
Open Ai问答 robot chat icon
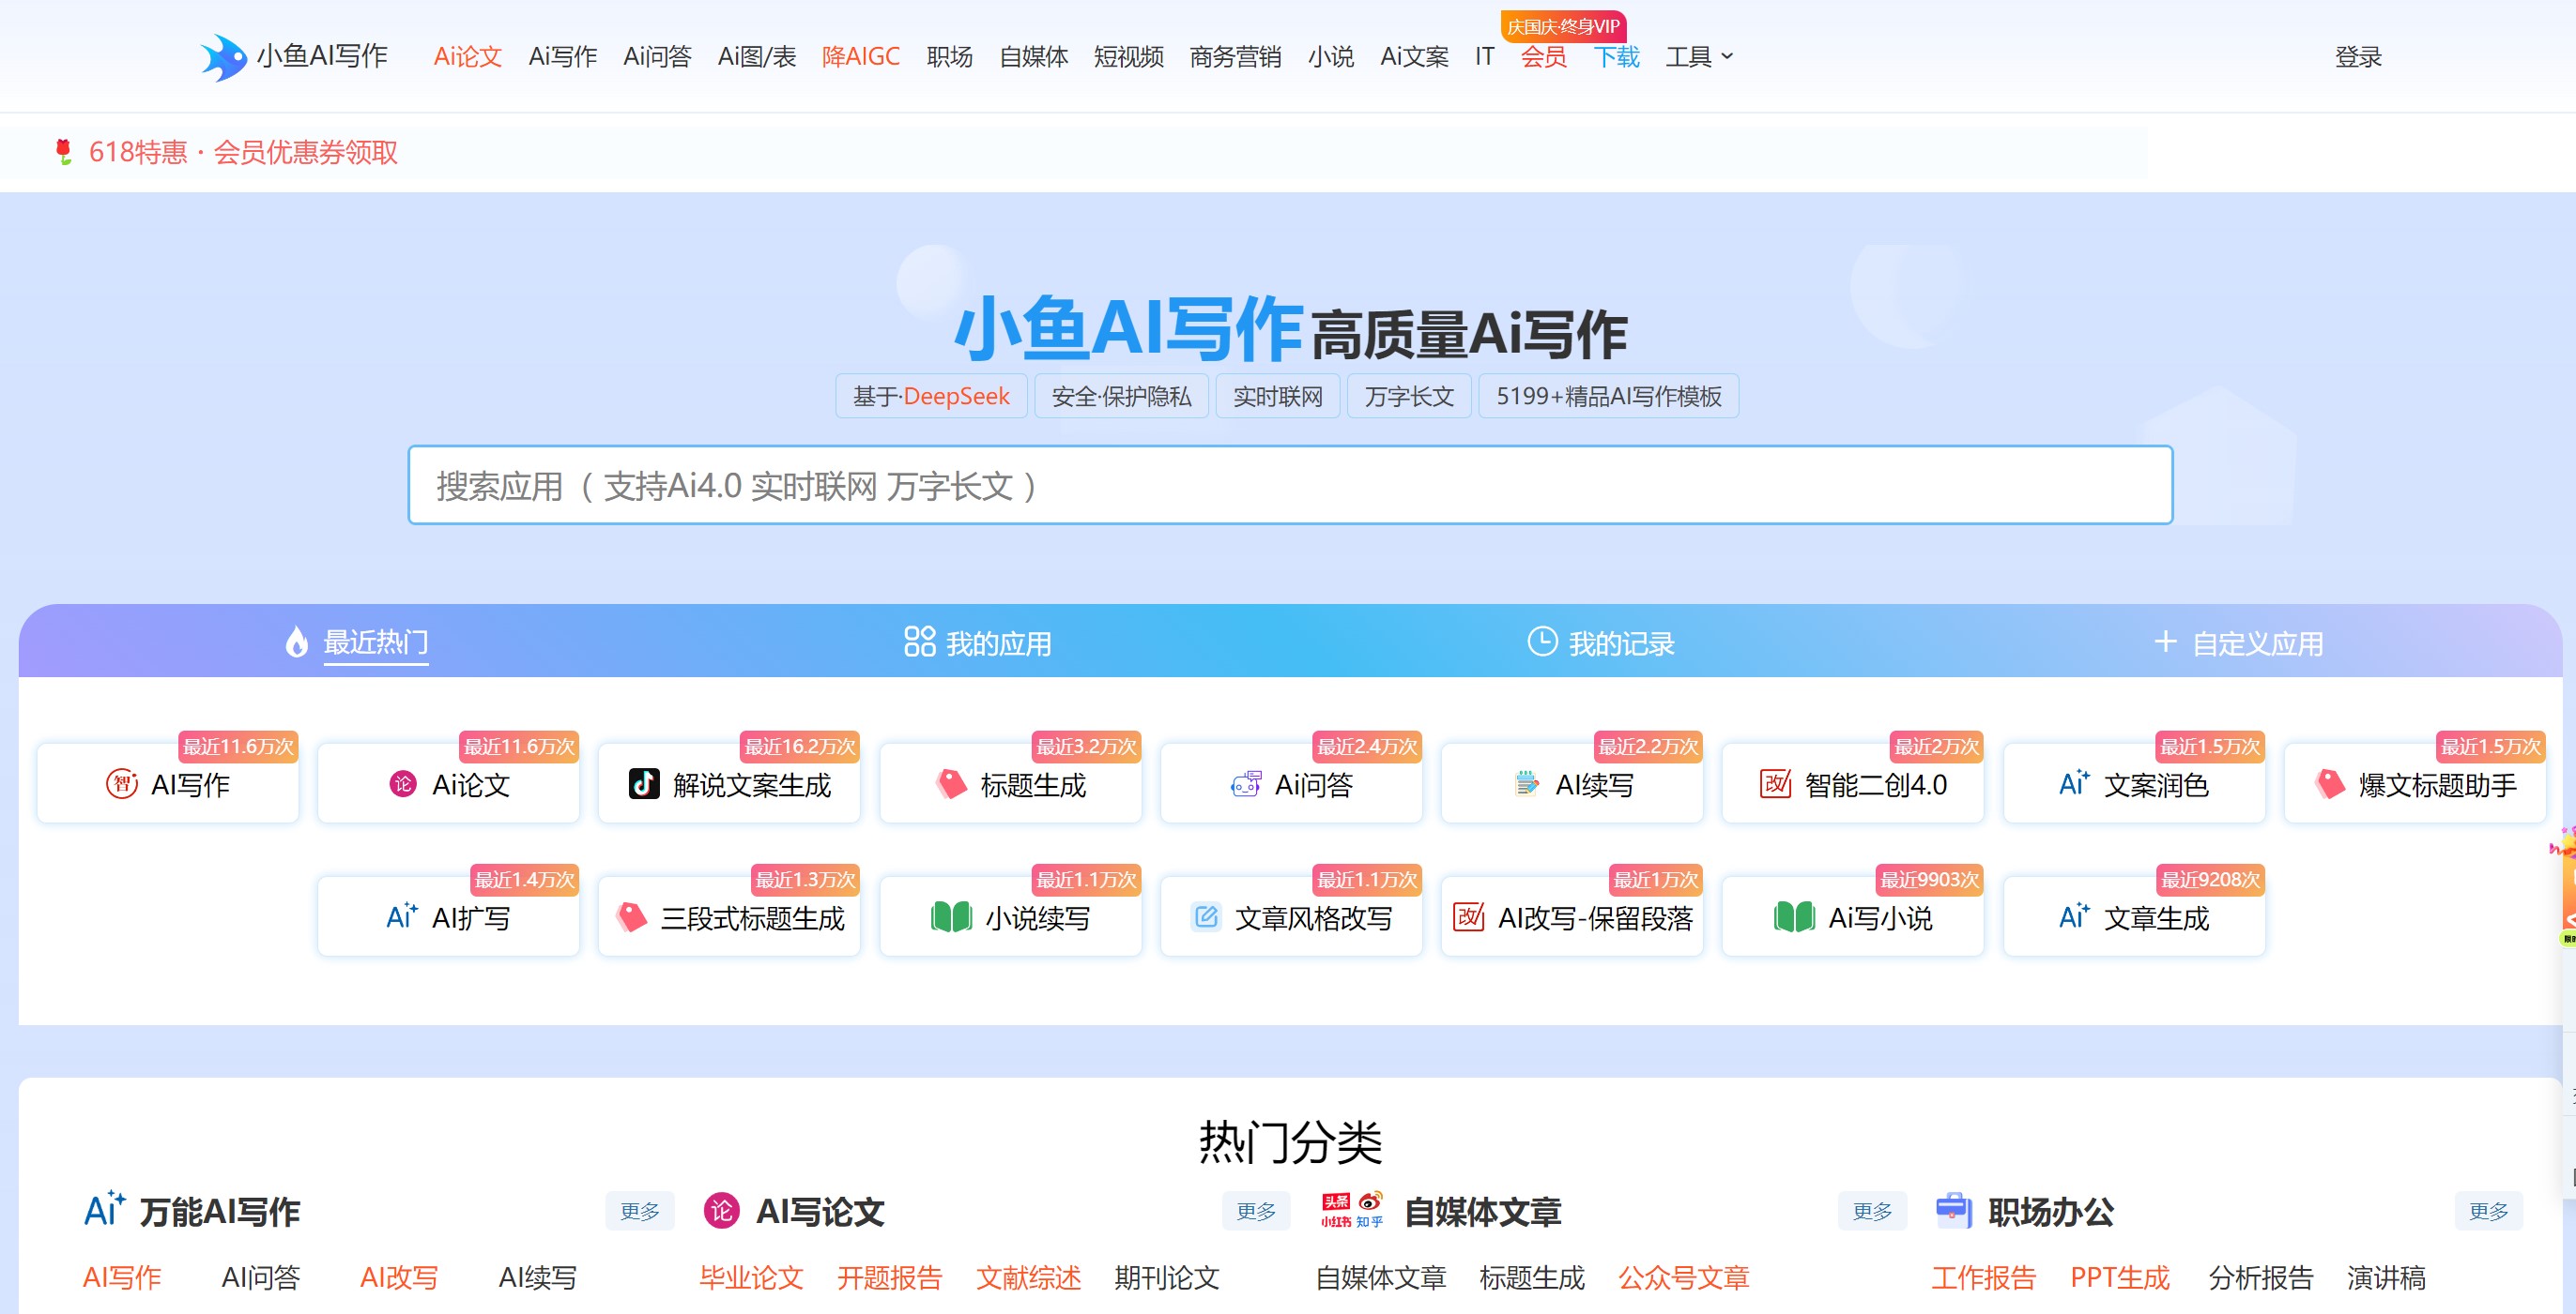(x=1245, y=784)
